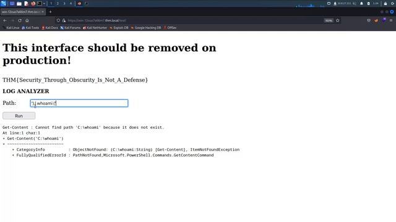
Task: Switch to workspace 1
Action: click(51, 4)
